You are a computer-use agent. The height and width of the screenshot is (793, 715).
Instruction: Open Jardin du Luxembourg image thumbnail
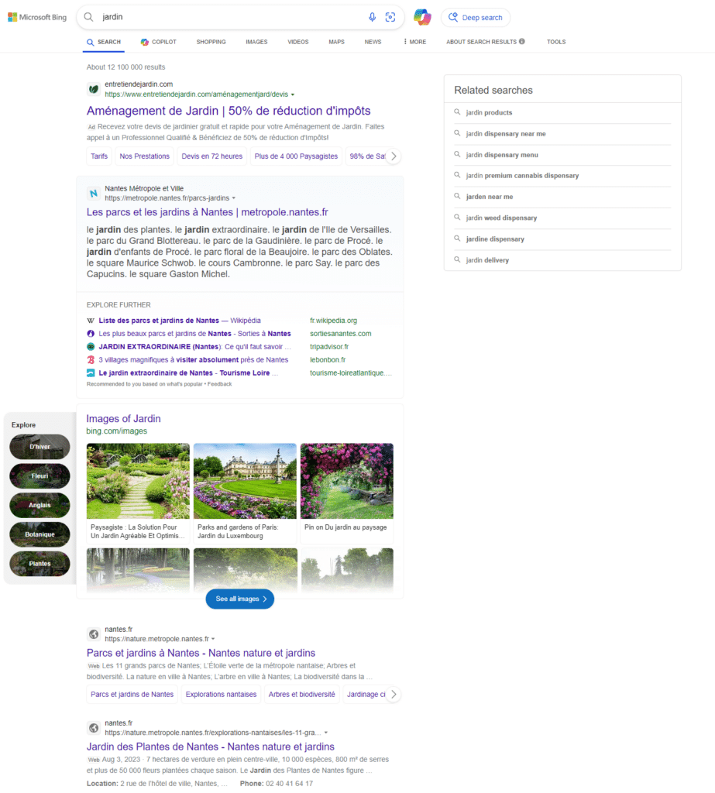click(x=245, y=481)
